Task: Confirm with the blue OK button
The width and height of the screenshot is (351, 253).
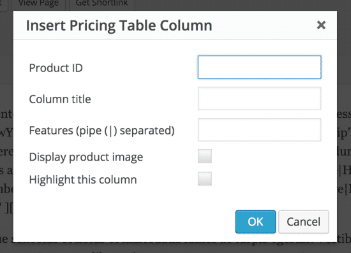Action: 255,222
